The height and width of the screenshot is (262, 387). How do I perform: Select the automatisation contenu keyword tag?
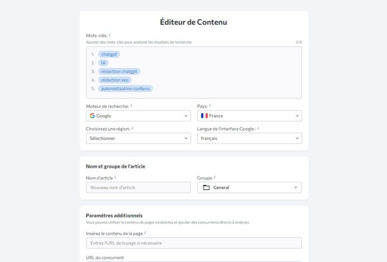click(x=125, y=88)
